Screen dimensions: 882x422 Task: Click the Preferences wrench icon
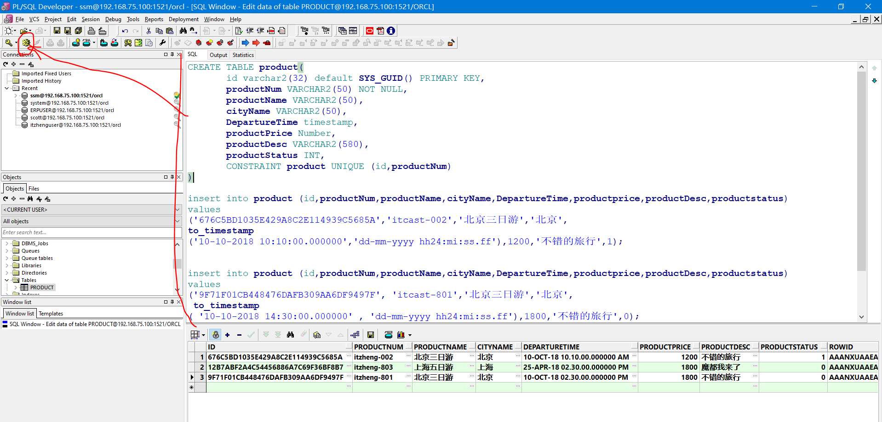pos(162,43)
